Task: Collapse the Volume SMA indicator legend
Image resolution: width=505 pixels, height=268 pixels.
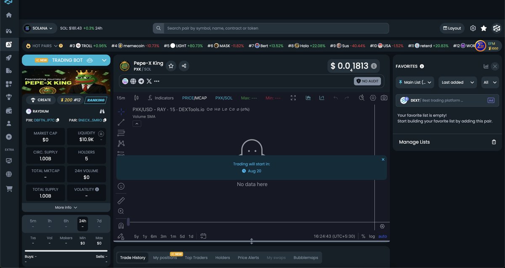Action: pyautogui.click(x=137, y=123)
